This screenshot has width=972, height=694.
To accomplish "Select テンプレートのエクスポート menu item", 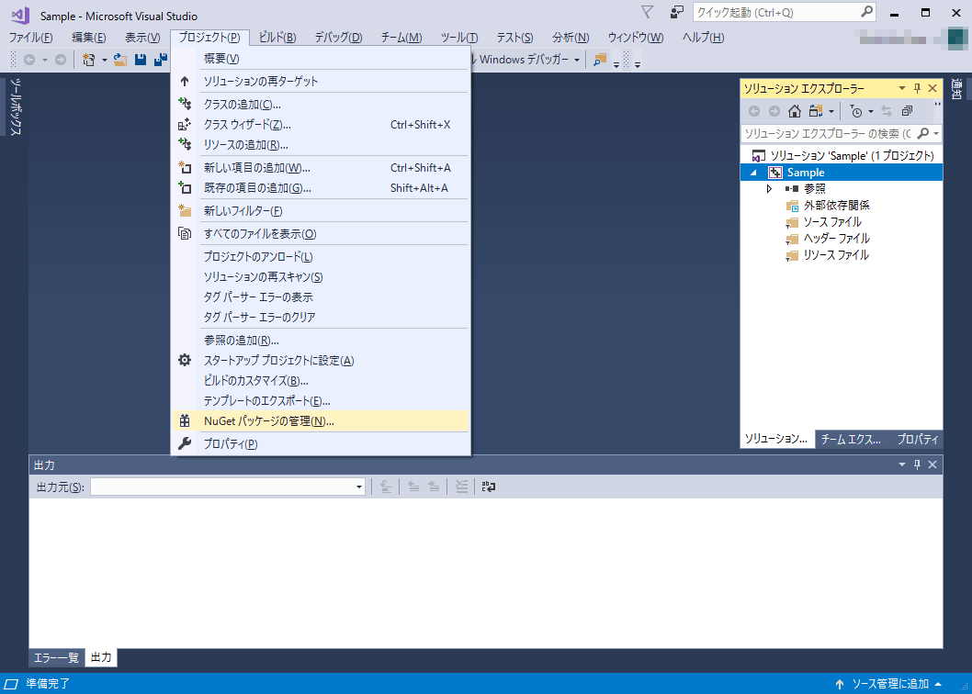I will pos(320,401).
